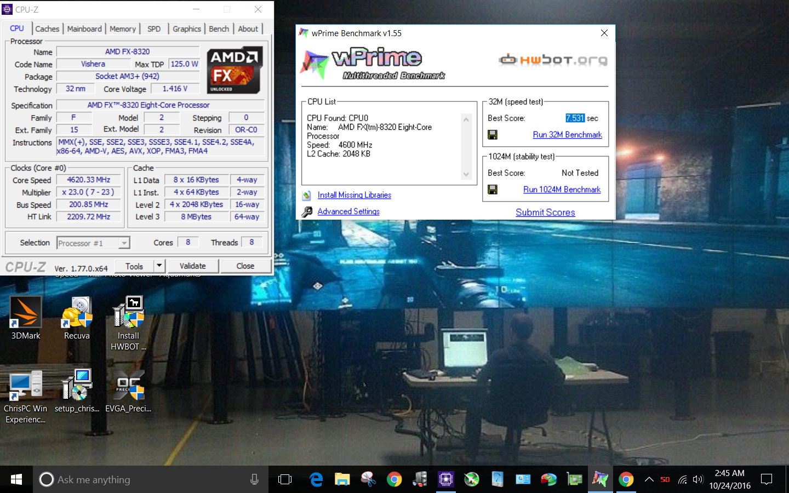Open the Recuva desktop shortcut
Screen dimensions: 789x493
(77, 318)
